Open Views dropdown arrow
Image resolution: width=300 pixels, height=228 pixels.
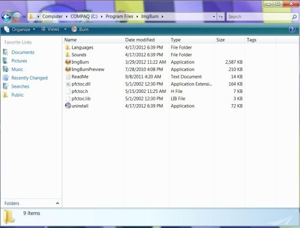click(65, 29)
